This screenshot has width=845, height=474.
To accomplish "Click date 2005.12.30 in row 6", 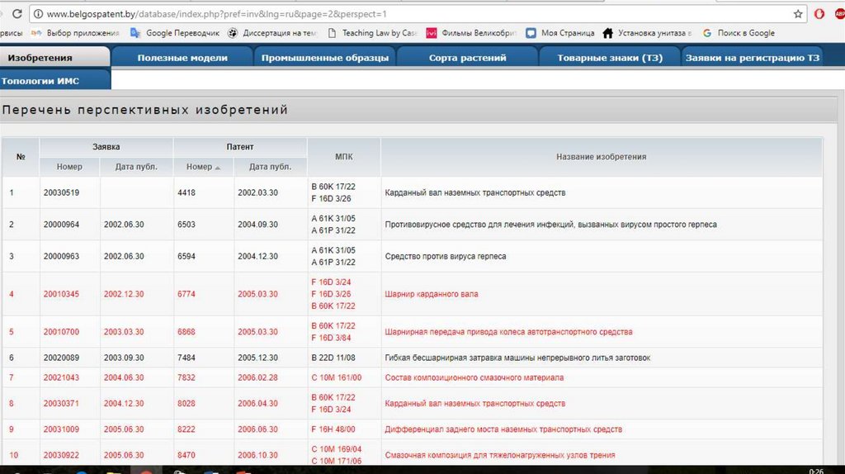I will pyautogui.click(x=257, y=358).
